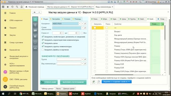The height and width of the screenshot is (96, 171).
Task: Click ВЫПОЛНИТЬ РАСПОЗНАВАНИЕ button
Action: pyautogui.click(x=73, y=82)
